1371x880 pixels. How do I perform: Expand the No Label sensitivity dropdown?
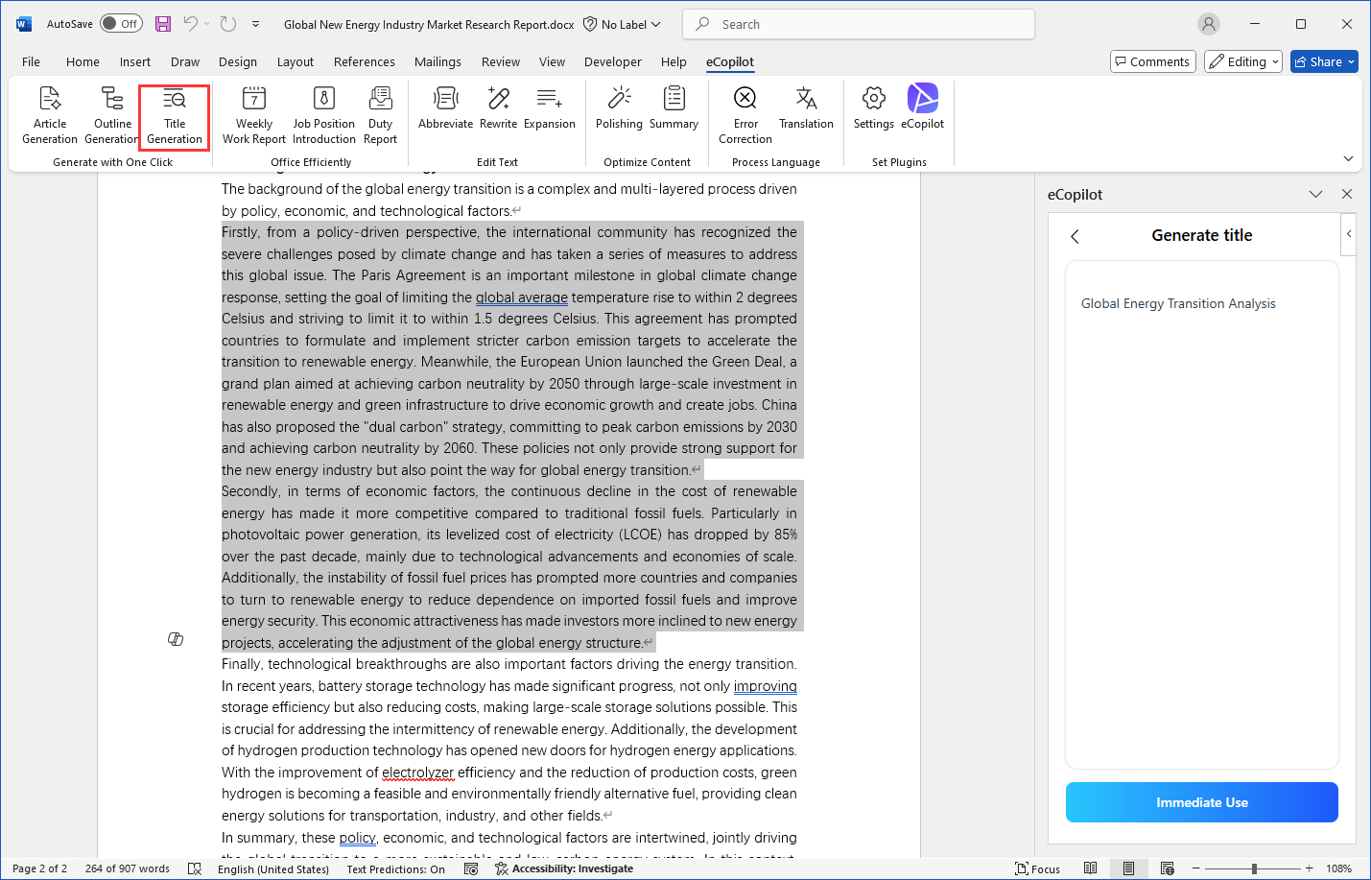click(623, 24)
